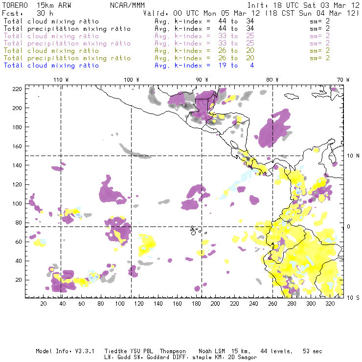362x362 pixels.
Task: Click the '160' label on the vertical axis
Action: (x=17, y=146)
